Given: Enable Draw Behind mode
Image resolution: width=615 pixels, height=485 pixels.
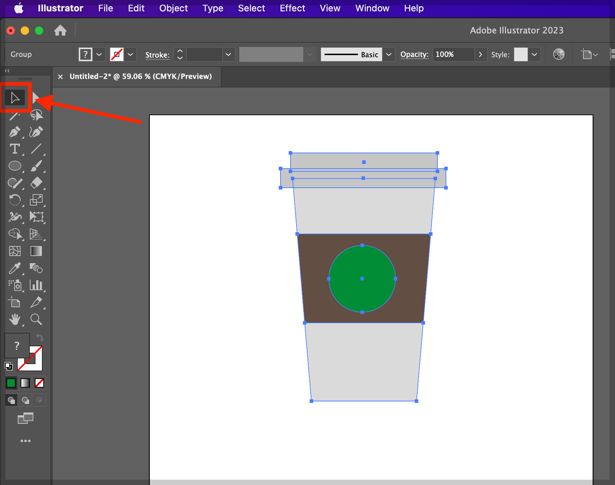Looking at the screenshot, I should coord(25,400).
